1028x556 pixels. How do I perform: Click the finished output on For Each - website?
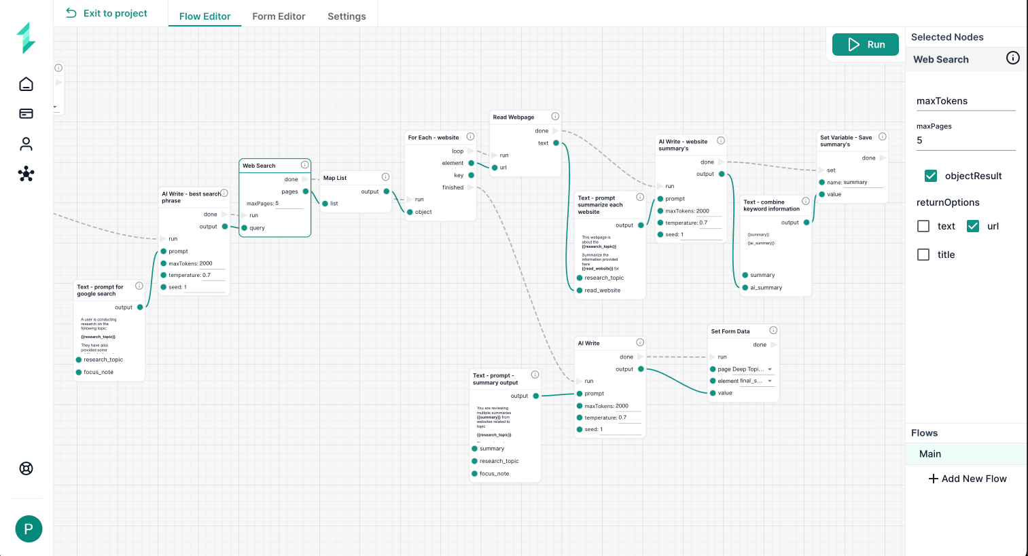(x=472, y=187)
